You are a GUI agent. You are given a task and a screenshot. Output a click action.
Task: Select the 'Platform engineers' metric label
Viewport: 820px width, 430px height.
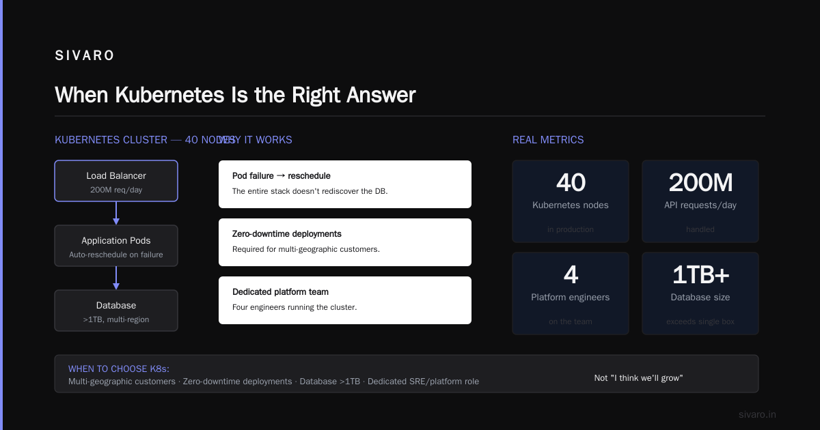[x=571, y=297]
